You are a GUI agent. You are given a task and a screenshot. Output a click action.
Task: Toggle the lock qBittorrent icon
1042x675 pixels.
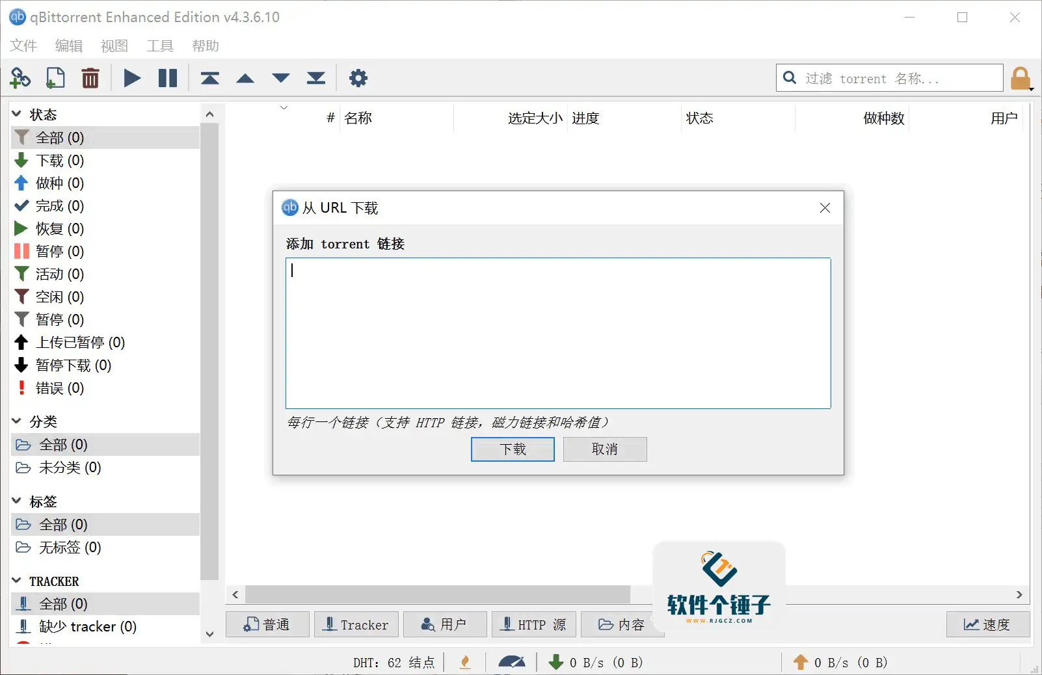pyautogui.click(x=1020, y=77)
